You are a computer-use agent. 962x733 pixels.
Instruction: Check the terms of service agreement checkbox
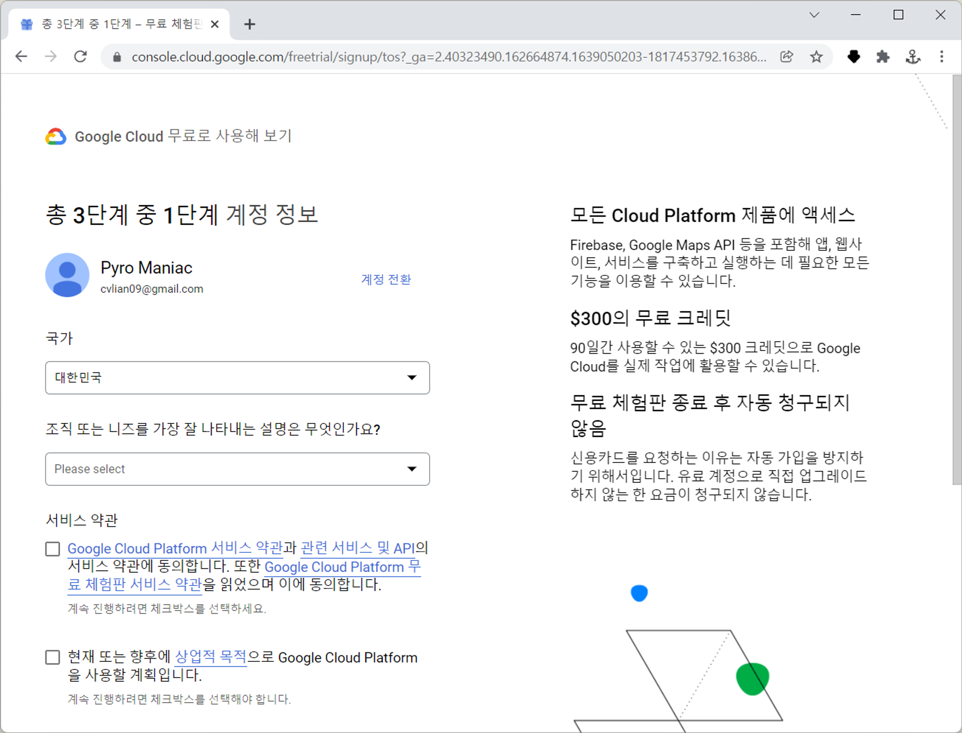point(52,549)
